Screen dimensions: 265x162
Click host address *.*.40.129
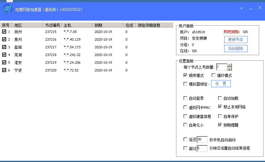tap(72, 39)
